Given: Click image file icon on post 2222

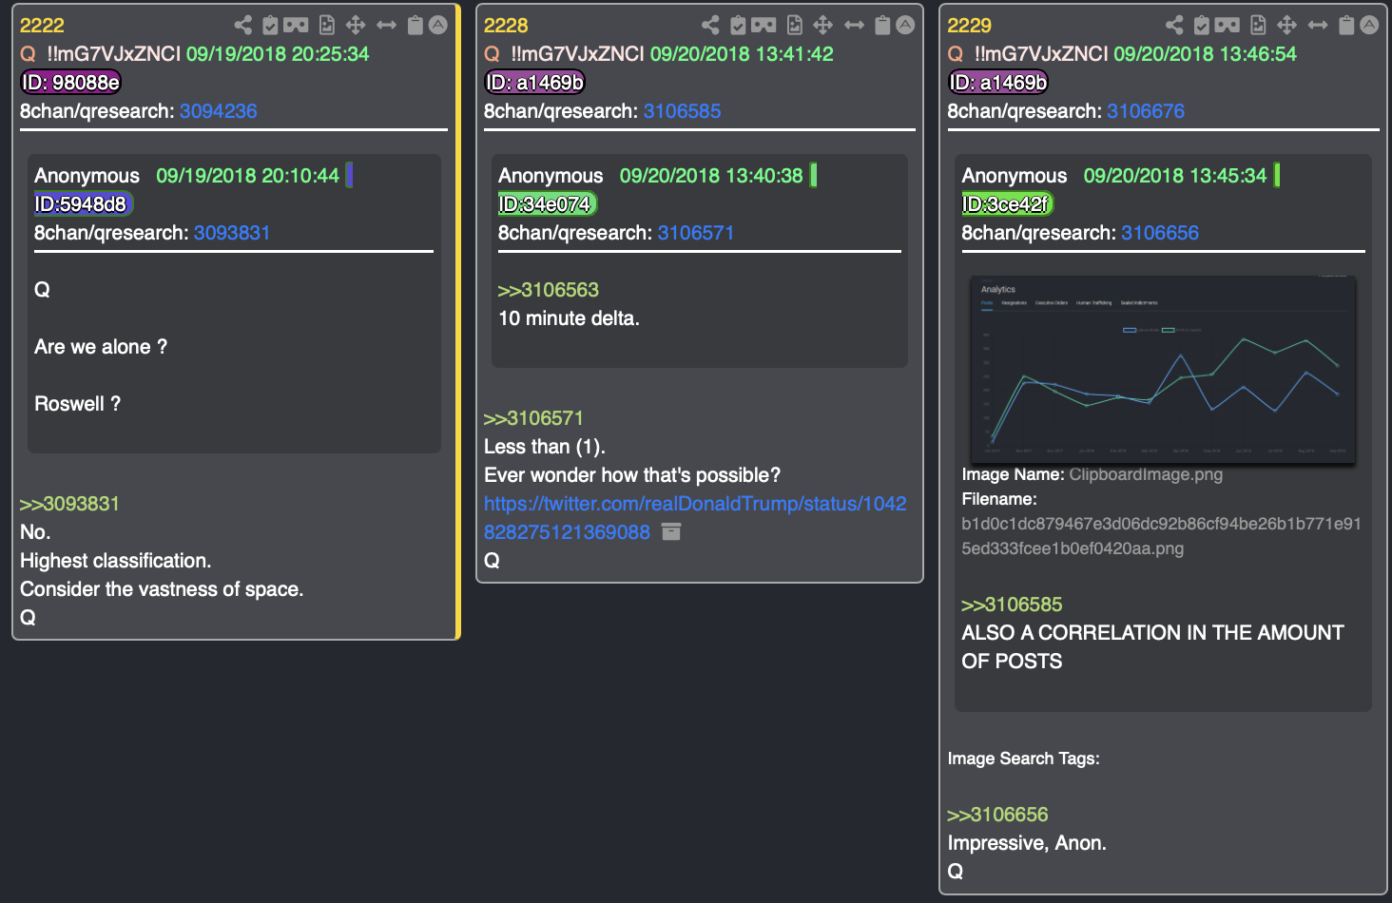Looking at the screenshot, I should pos(327,25).
